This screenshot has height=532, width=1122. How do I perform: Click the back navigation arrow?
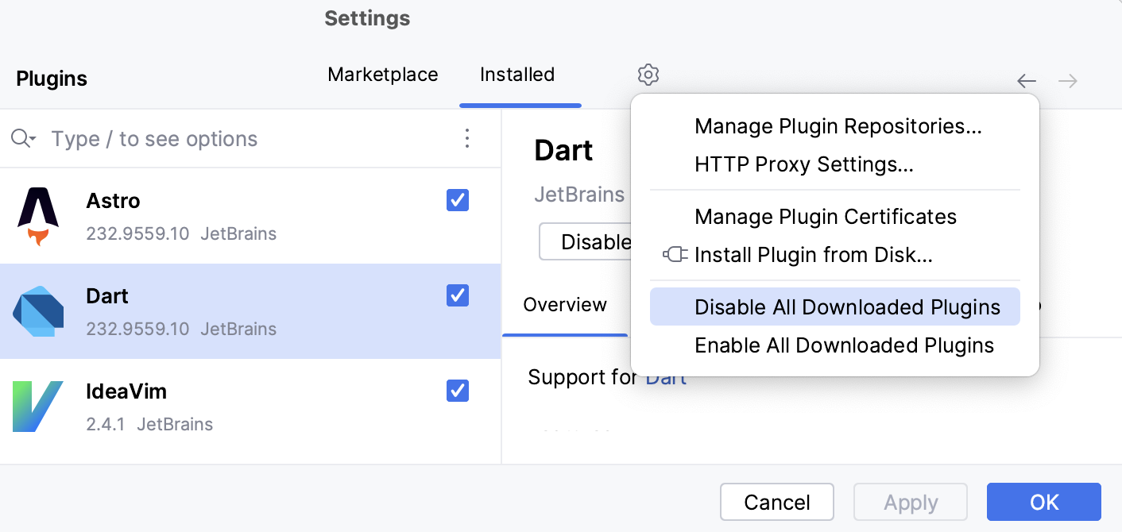pos(1026,80)
